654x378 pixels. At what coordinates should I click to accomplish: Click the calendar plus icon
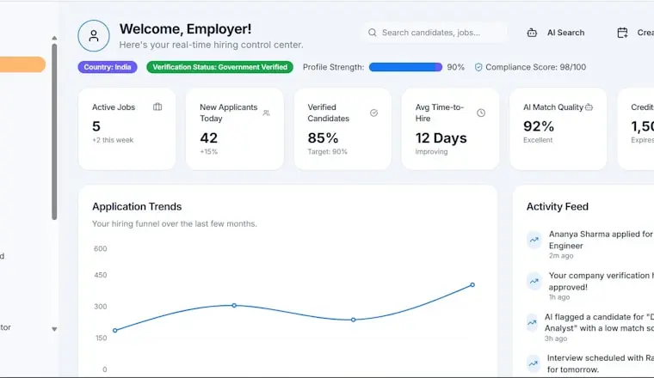coord(622,33)
